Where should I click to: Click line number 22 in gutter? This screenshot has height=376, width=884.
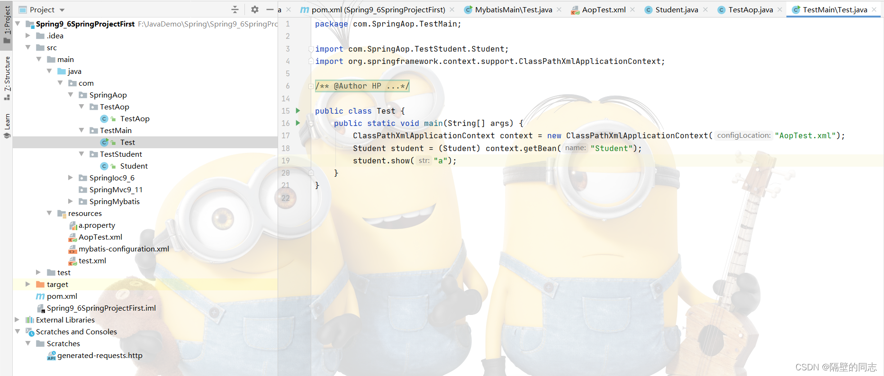click(286, 198)
